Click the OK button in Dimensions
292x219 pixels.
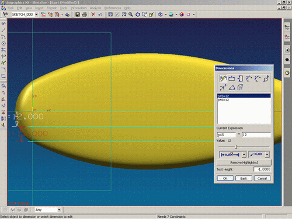225,178
